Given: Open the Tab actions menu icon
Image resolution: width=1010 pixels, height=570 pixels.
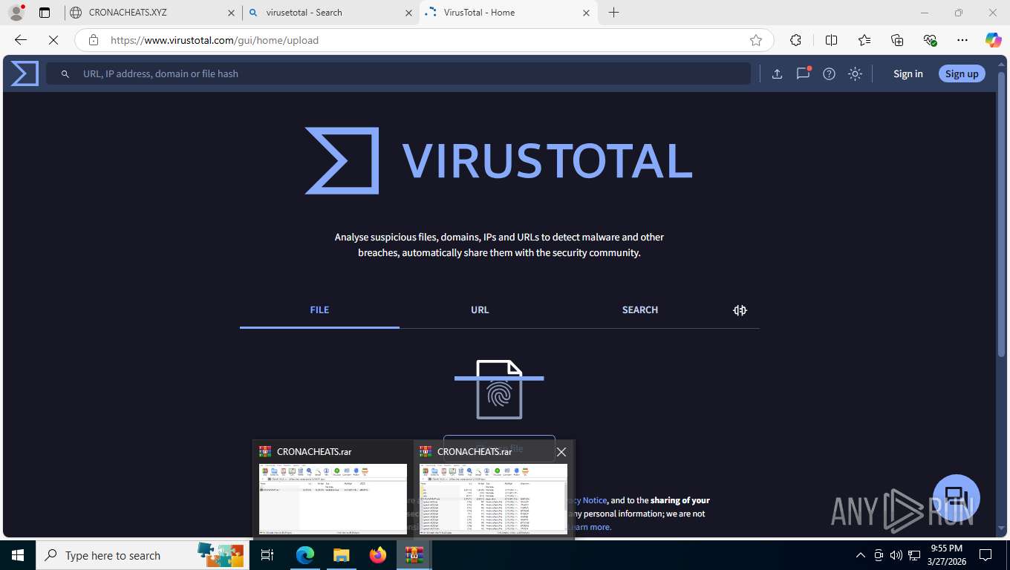Looking at the screenshot, I should (x=45, y=13).
